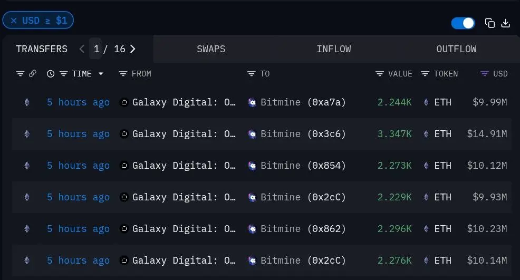The height and width of the screenshot is (280, 520).
Task: Open '5 hours ago' link in 2.296K row
Action: coord(78,229)
